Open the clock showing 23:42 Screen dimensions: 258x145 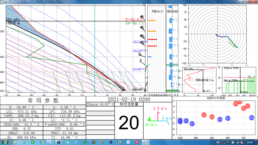coord(250,142)
